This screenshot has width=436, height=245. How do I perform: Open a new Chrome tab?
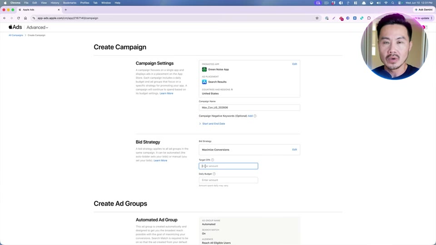[66, 10]
